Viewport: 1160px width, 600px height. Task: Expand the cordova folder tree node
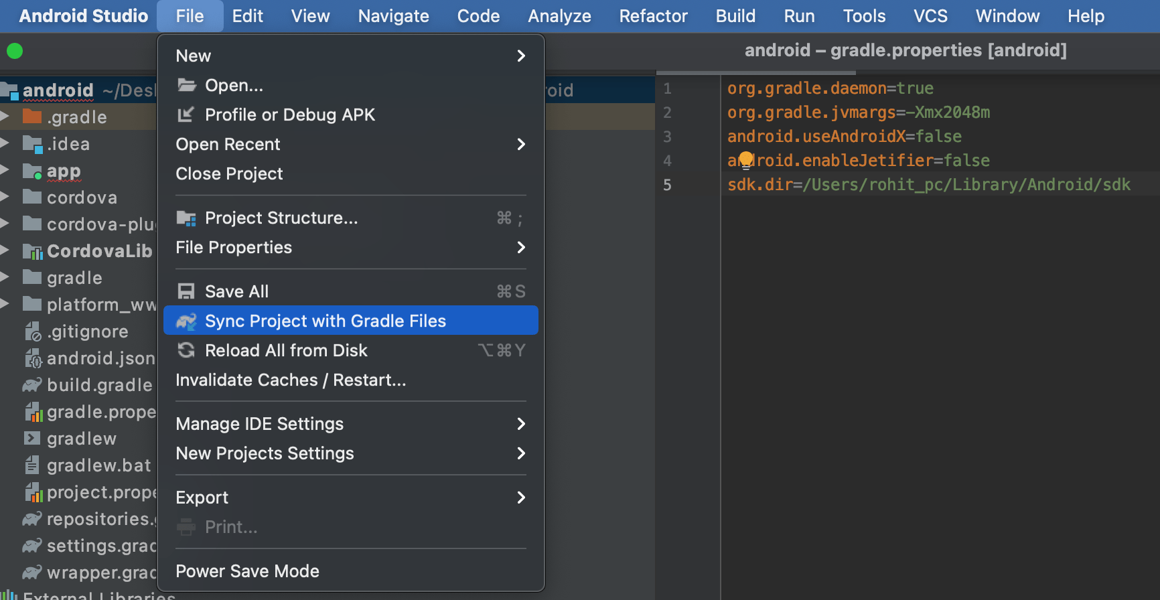tap(5, 197)
